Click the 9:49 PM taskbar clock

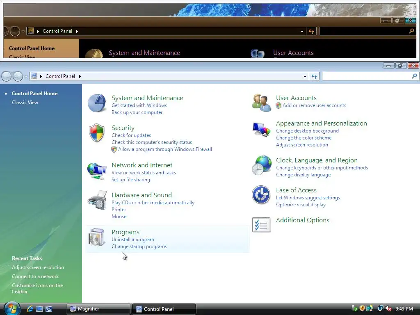click(404, 309)
